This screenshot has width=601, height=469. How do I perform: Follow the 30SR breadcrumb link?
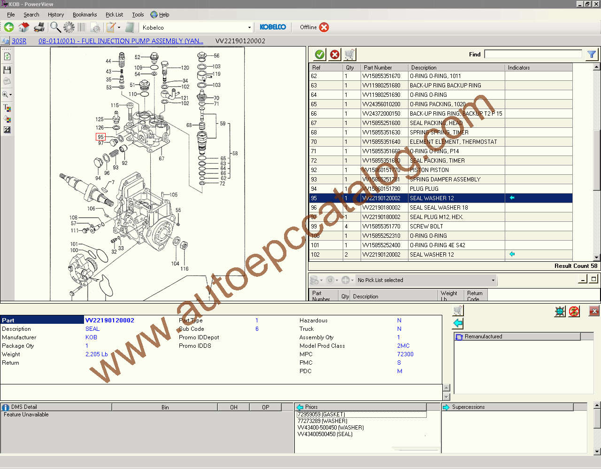pyautogui.click(x=19, y=41)
